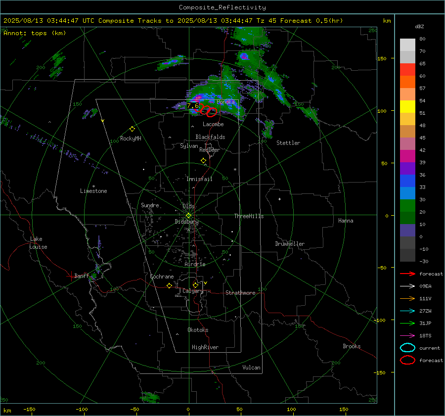Click the green 31JP arrow legend entry

tap(407, 323)
